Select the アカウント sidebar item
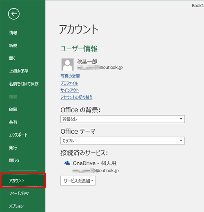204x212 pixels. [x=23, y=181]
